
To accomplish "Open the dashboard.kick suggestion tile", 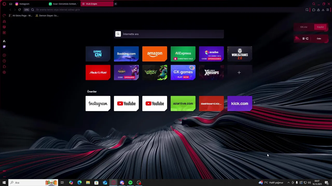I will (x=211, y=103).
